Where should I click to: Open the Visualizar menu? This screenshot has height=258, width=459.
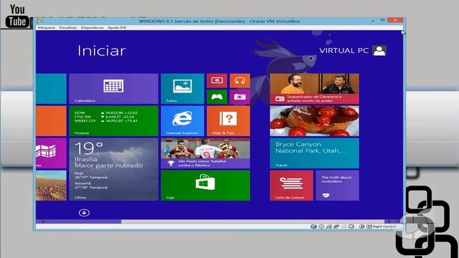[x=68, y=27]
